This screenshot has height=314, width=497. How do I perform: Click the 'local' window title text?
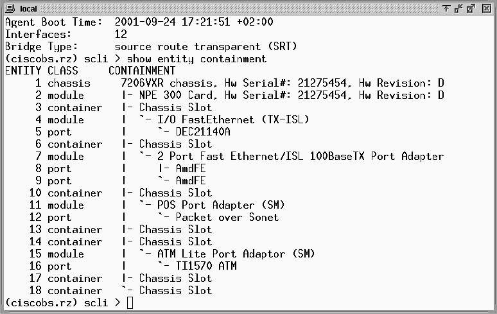[x=28, y=8]
